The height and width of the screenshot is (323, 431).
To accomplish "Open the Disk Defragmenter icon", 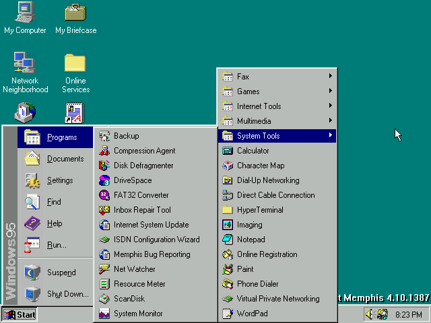I will pos(104,166).
